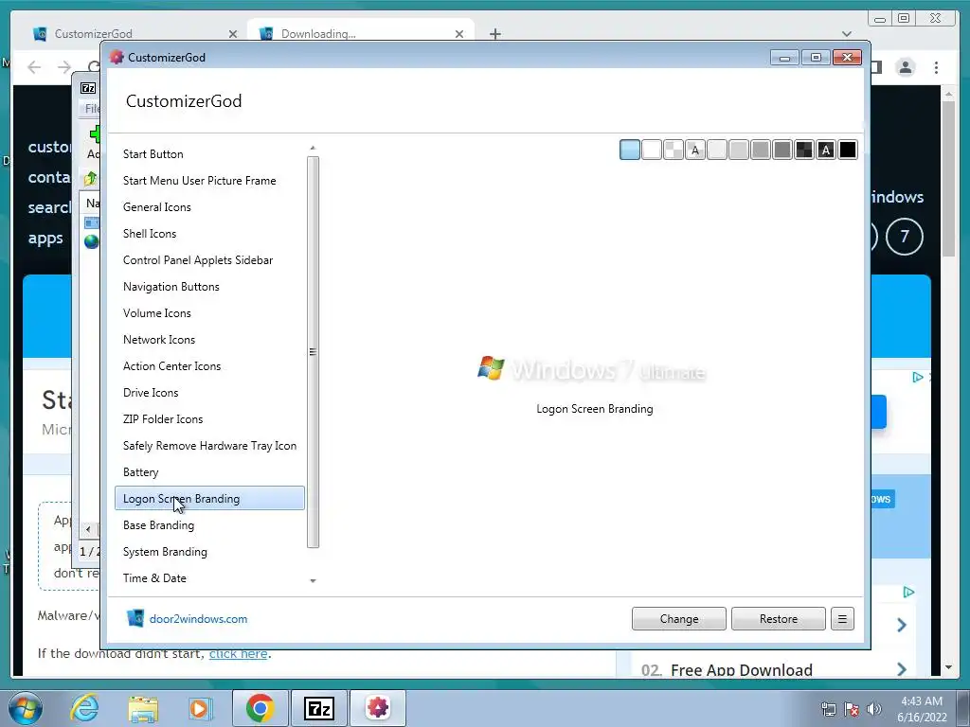Open Volume Icons category
This screenshot has width=970, height=727.
209,313
